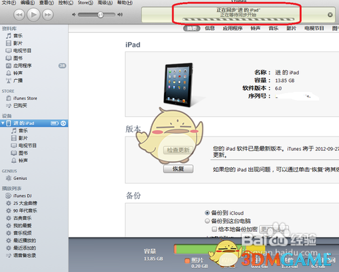339x272 pixels.
Task: Select 广播 radio antenna icon
Action: click(9, 81)
